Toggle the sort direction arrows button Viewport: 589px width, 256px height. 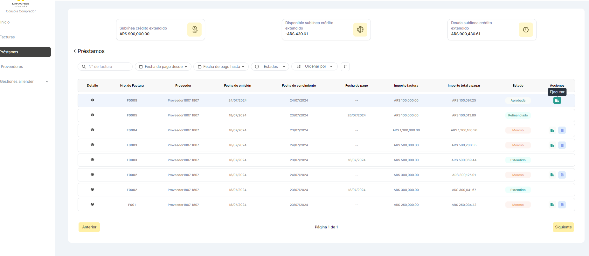tap(345, 67)
